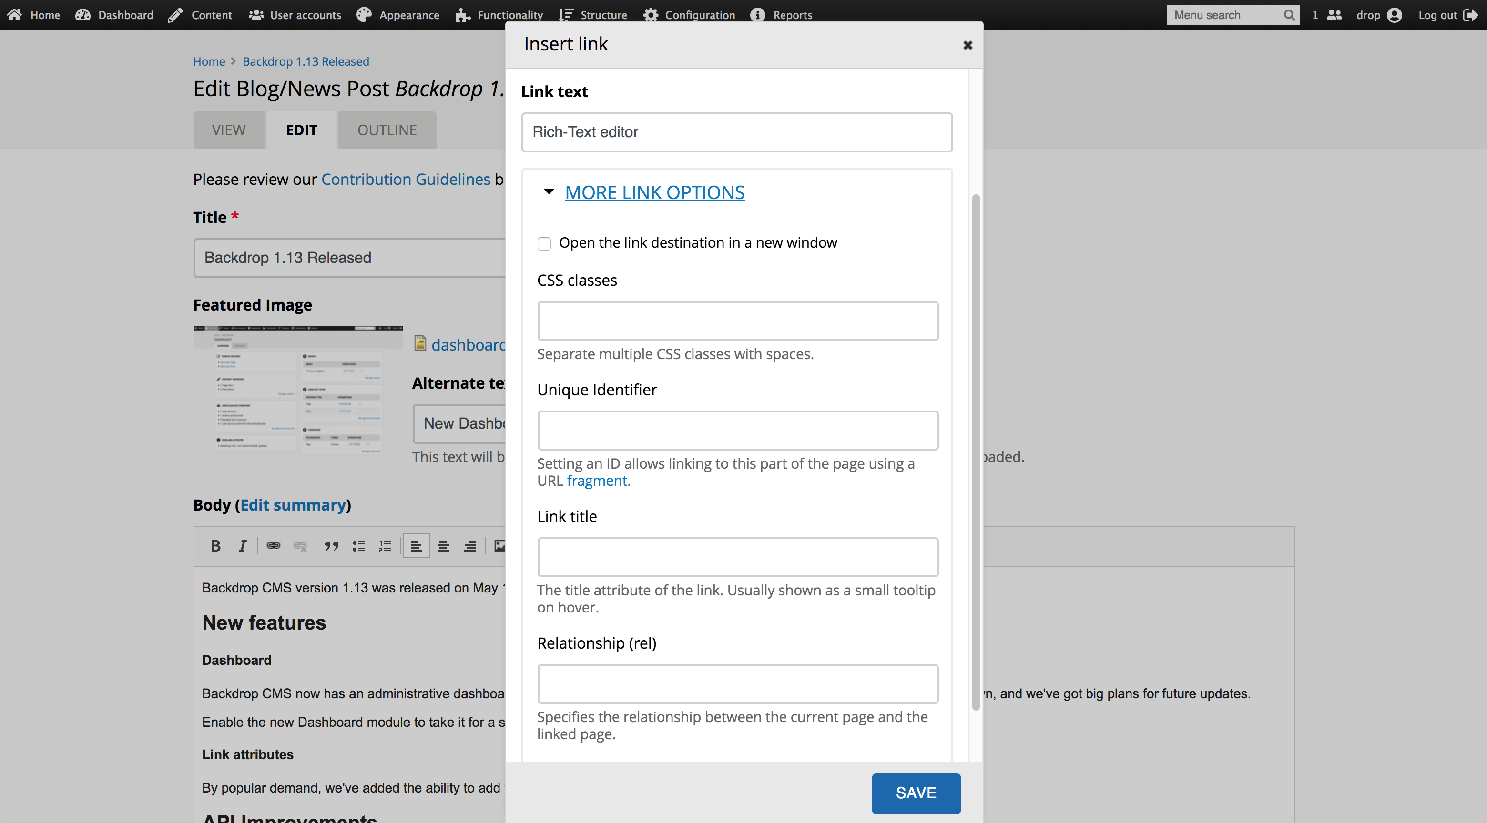This screenshot has width=1487, height=823.
Task: Click the bulleted list icon
Action: click(x=358, y=546)
